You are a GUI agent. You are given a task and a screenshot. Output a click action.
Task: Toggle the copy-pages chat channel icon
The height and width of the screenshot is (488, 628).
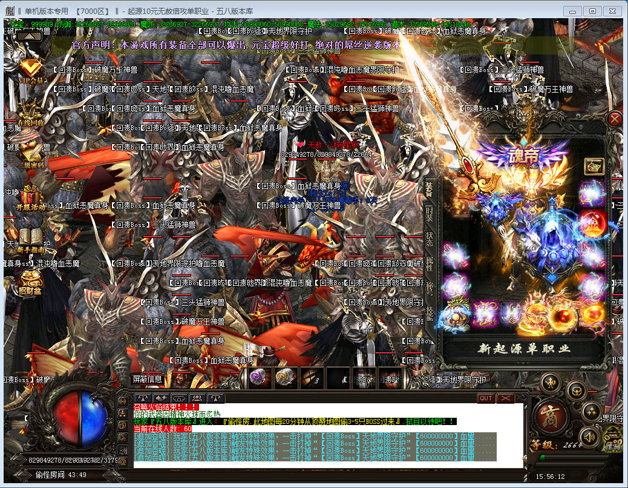123,425
